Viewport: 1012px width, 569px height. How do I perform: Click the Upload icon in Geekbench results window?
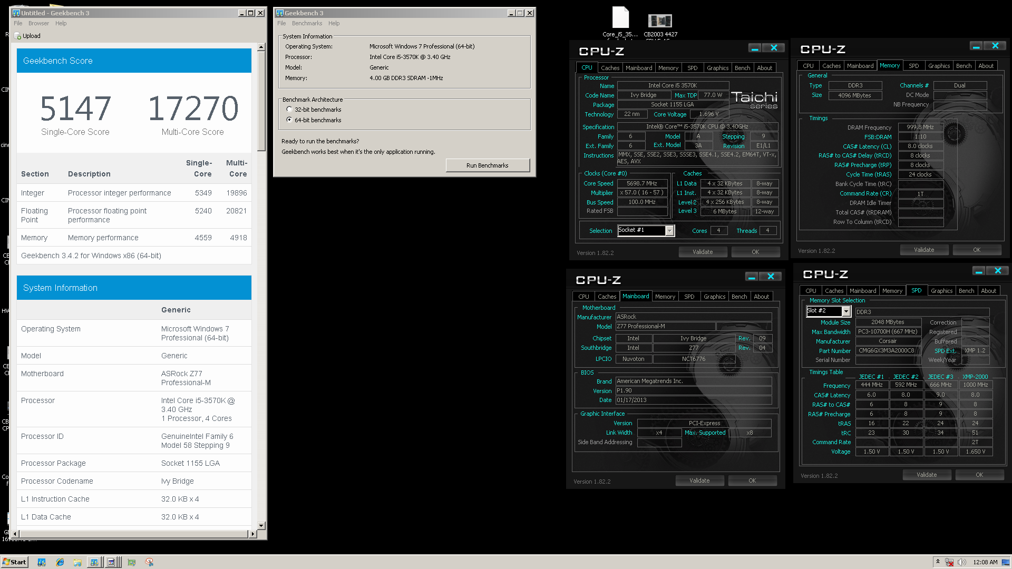tap(18, 36)
